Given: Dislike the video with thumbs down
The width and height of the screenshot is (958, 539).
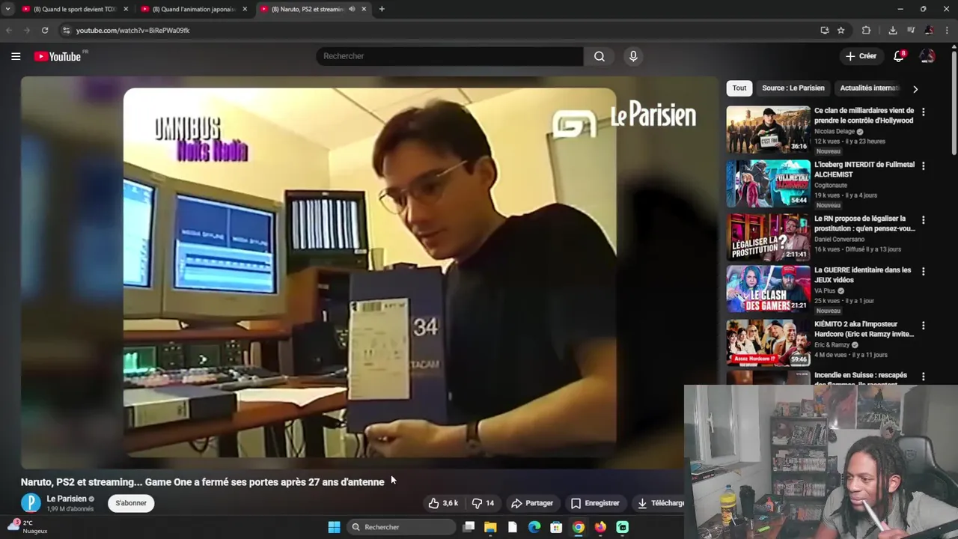Looking at the screenshot, I should [x=483, y=503].
